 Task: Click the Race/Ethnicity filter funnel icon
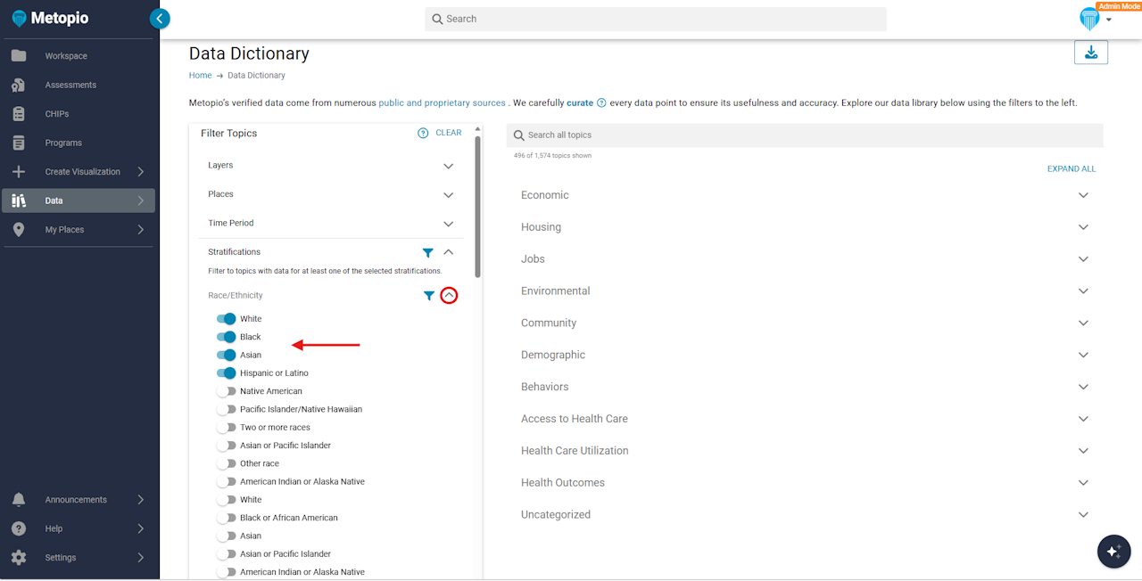(x=429, y=296)
